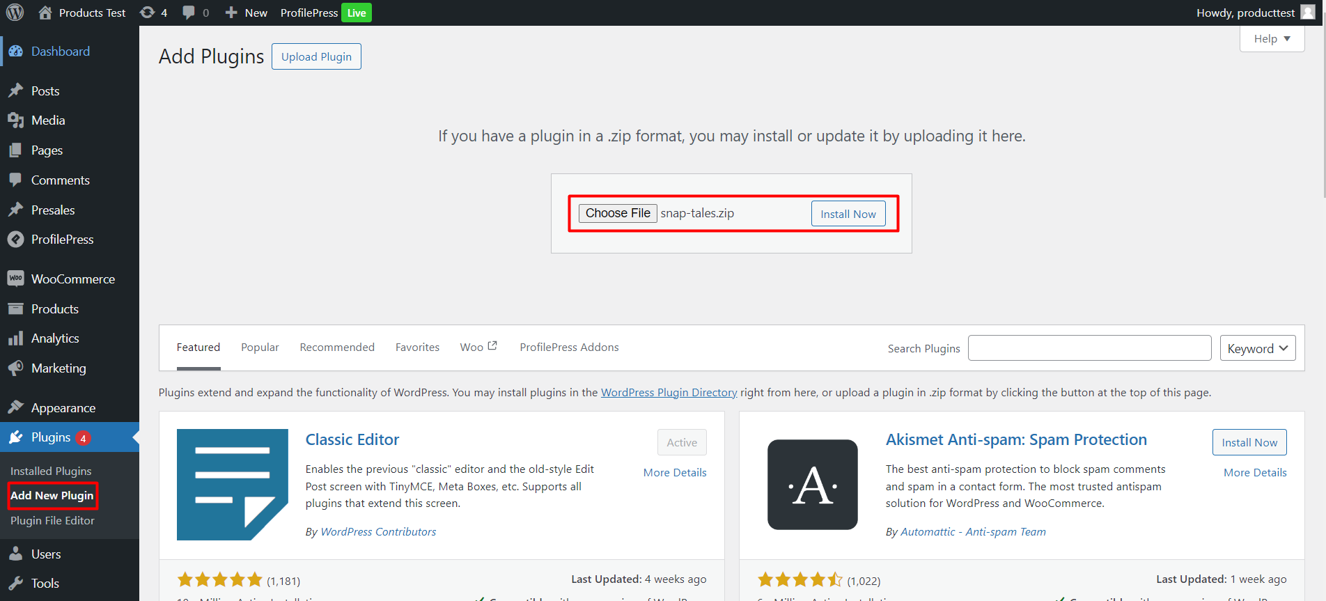Viewport: 1326px width, 601px height.
Task: Focus the Search Plugins input field
Action: pyautogui.click(x=1089, y=348)
